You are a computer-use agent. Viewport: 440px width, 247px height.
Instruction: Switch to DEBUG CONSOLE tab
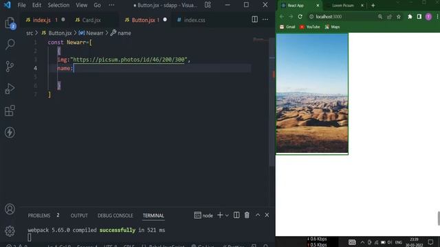tap(115, 215)
